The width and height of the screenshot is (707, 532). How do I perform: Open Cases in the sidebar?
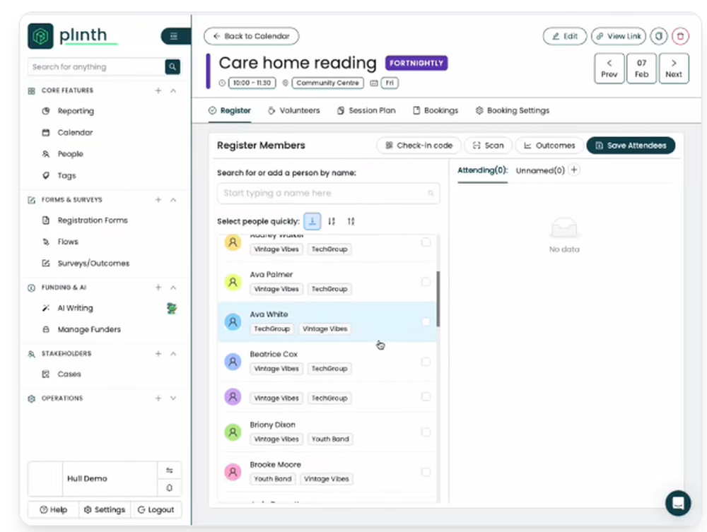point(69,374)
